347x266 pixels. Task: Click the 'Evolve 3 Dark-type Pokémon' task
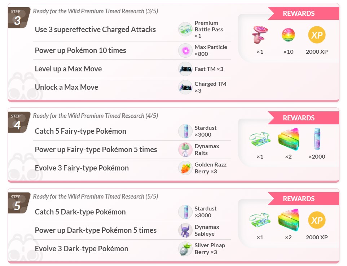point(82,249)
